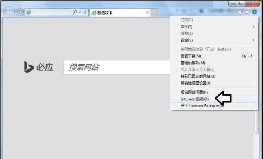Click the Refresh icon in address bar
The height and width of the screenshot is (159, 263).
[85, 12]
